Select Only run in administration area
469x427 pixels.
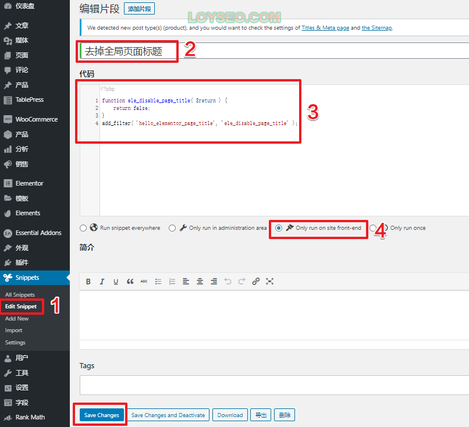[x=172, y=228]
